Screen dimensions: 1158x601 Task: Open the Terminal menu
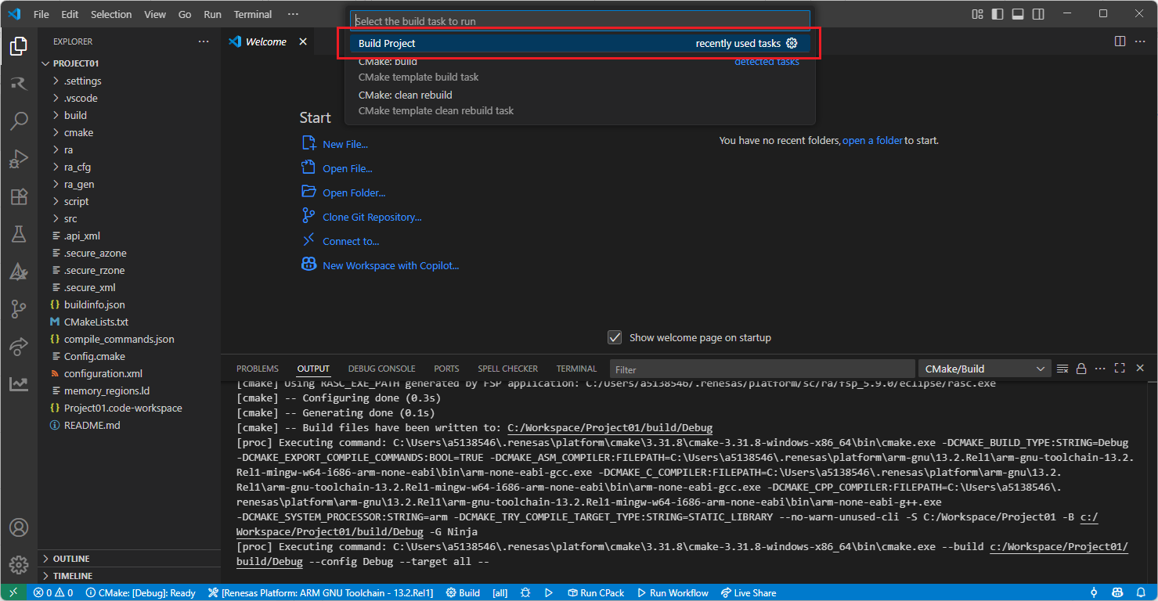coord(253,14)
